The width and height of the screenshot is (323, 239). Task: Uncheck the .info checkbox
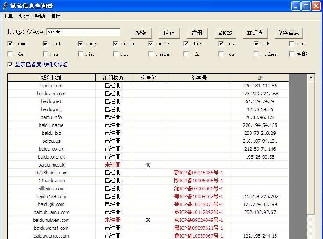[116, 43]
